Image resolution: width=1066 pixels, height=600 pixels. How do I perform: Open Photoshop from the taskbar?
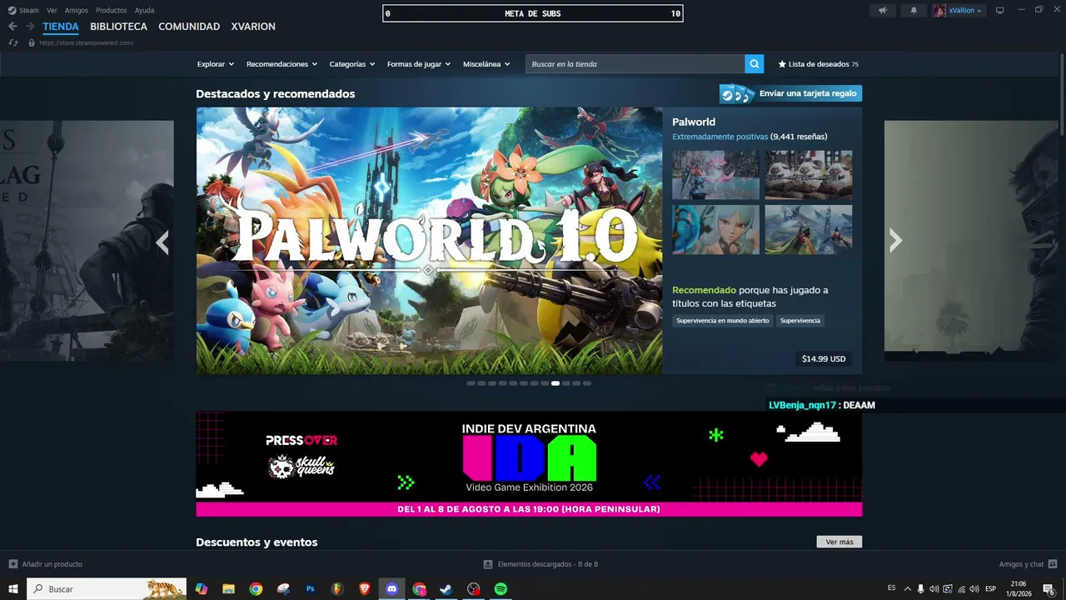(x=311, y=589)
